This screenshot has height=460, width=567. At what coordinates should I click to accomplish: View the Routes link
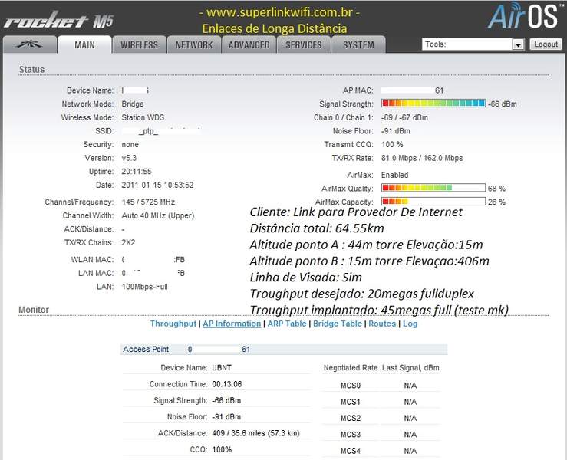click(382, 324)
